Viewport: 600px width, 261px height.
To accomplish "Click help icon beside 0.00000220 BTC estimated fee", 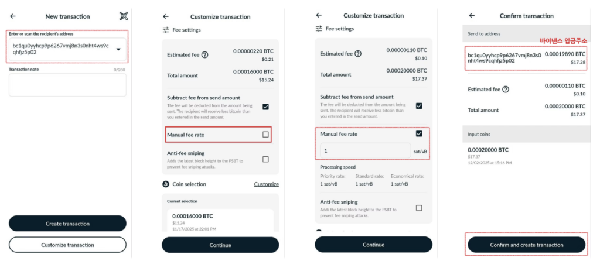I will [x=205, y=55].
